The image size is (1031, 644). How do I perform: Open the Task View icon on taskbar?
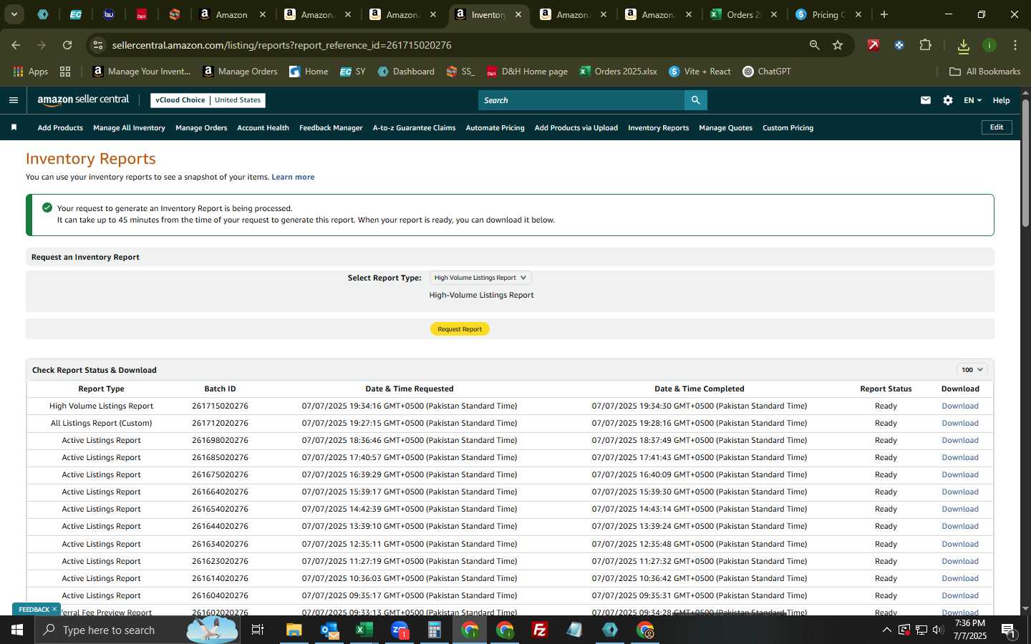coord(258,630)
